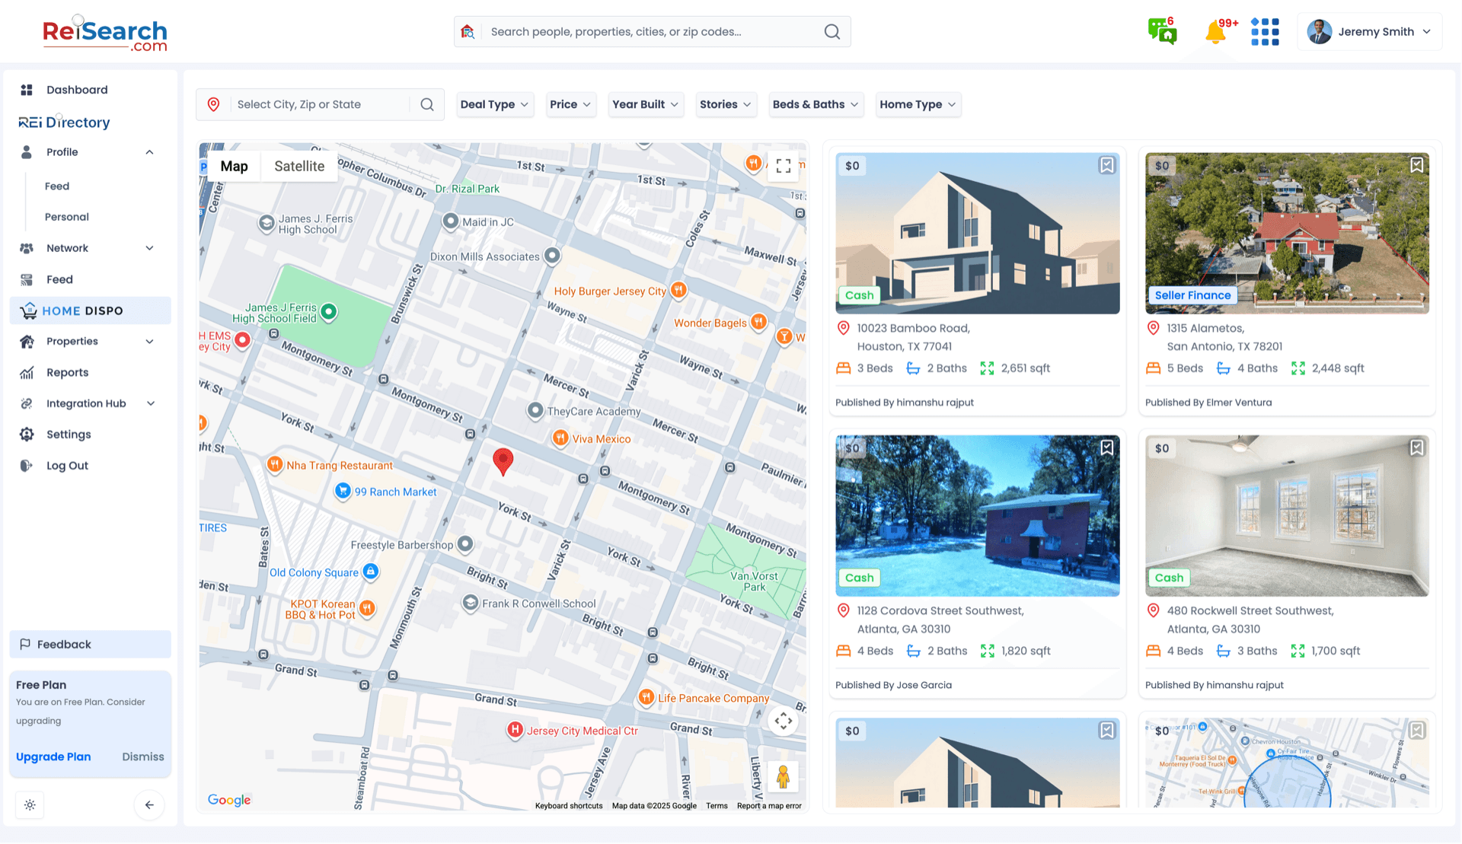The height and width of the screenshot is (844, 1462).
Task: Click the Feedback button
Action: (90, 645)
